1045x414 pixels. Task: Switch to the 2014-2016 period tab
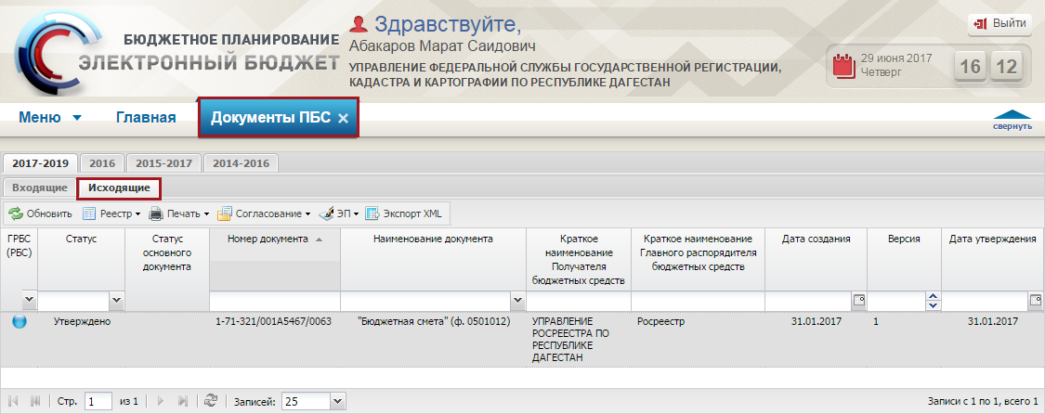[241, 163]
